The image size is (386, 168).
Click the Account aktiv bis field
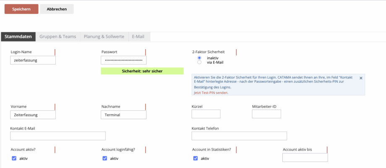pyautogui.click(x=305, y=158)
